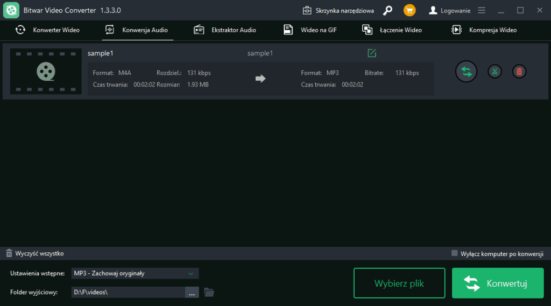551x306 pixels.
Task: Browse output folder with the ... button
Action: pos(192,293)
